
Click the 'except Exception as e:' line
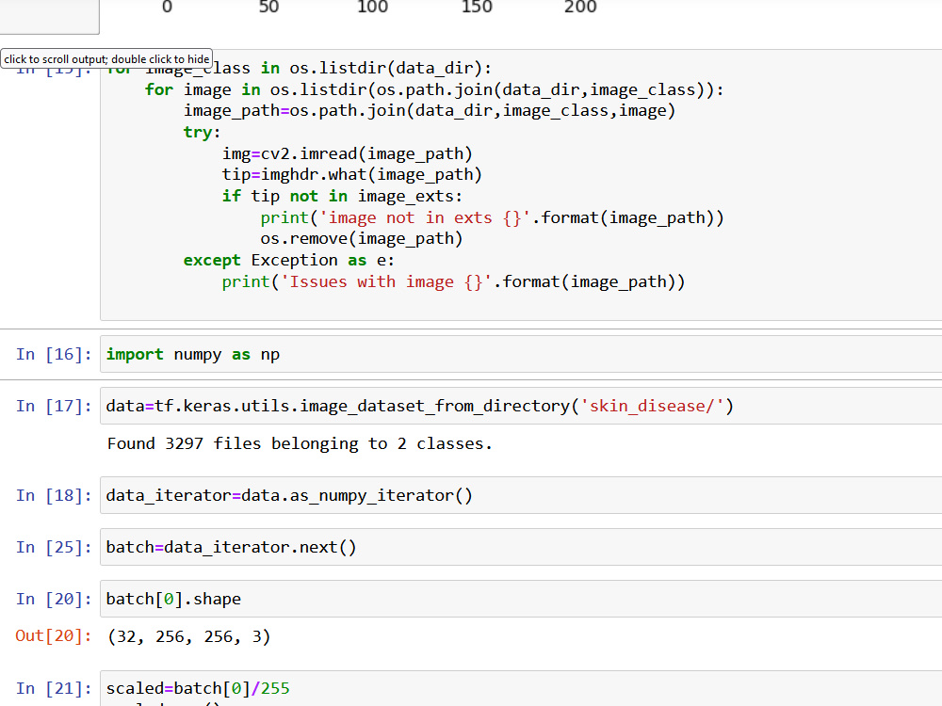(289, 260)
